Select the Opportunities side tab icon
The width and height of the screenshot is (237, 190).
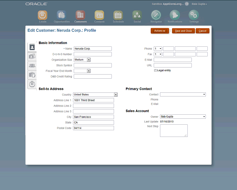[32, 75]
